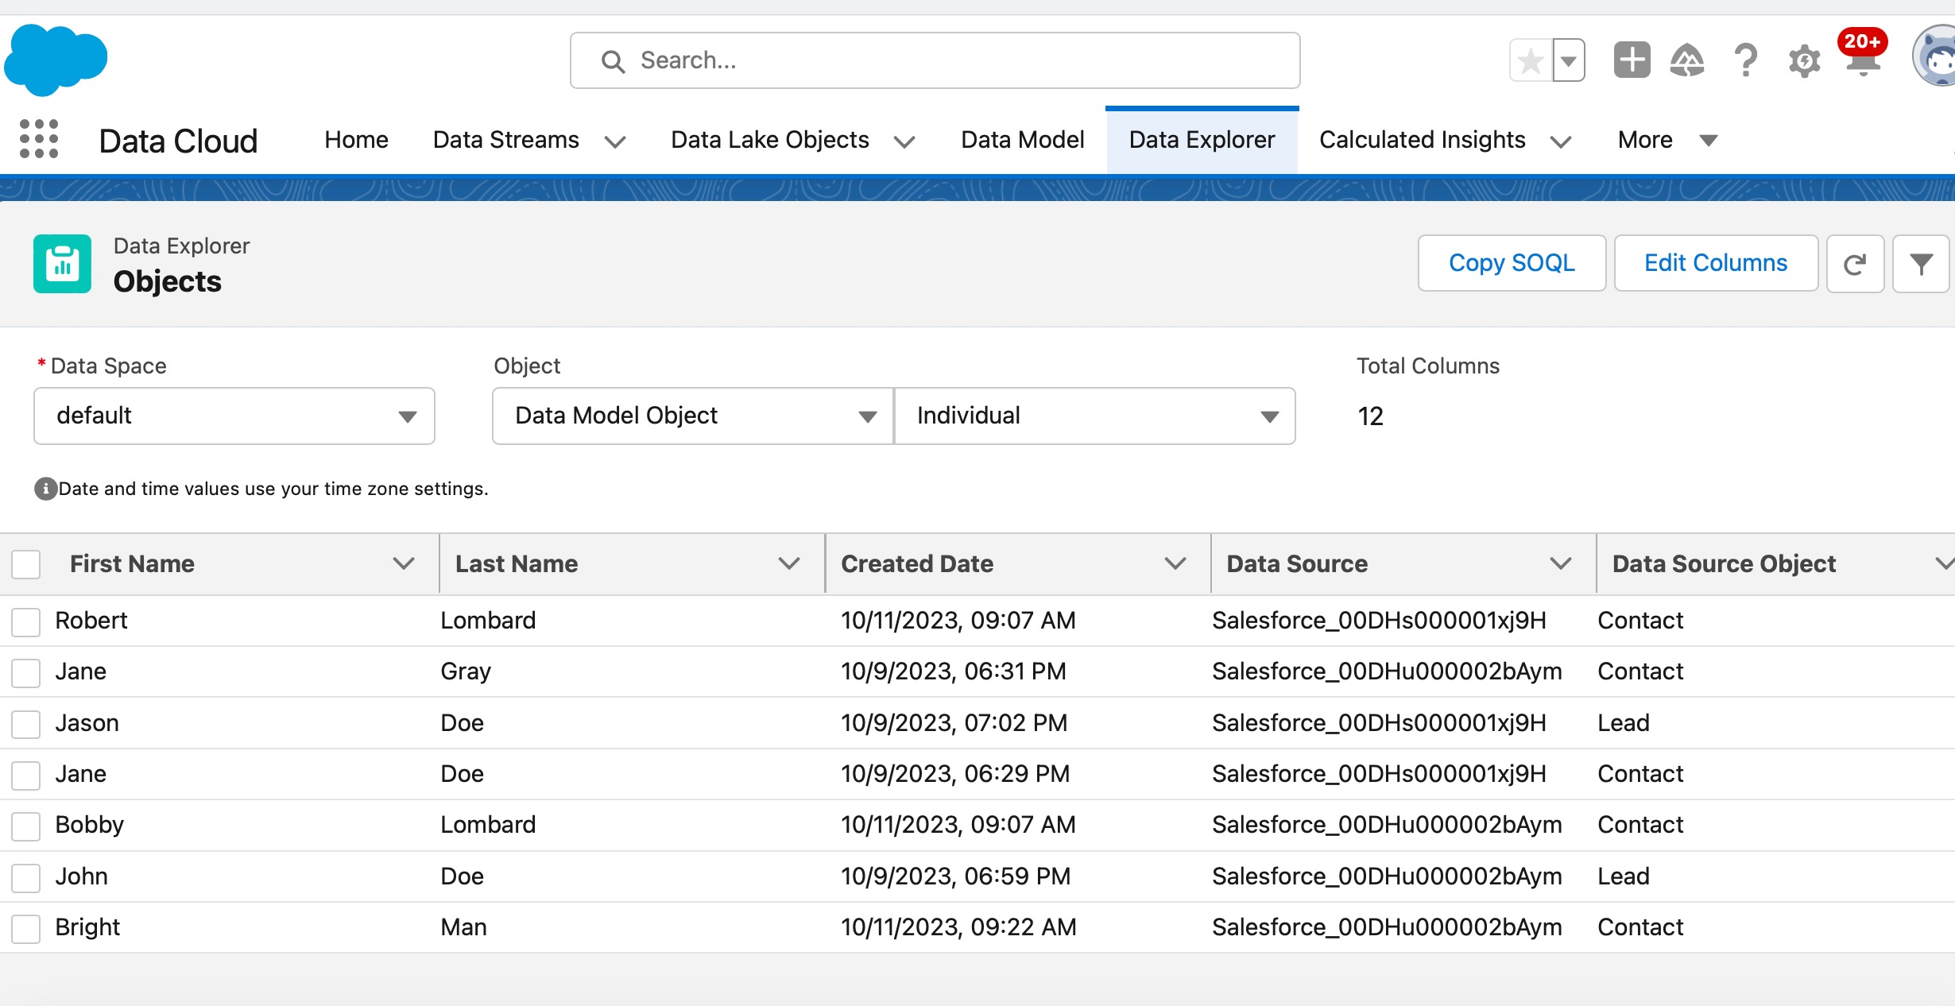Click the Data Explorer Objects page icon
1955x1006 pixels.
[62, 264]
